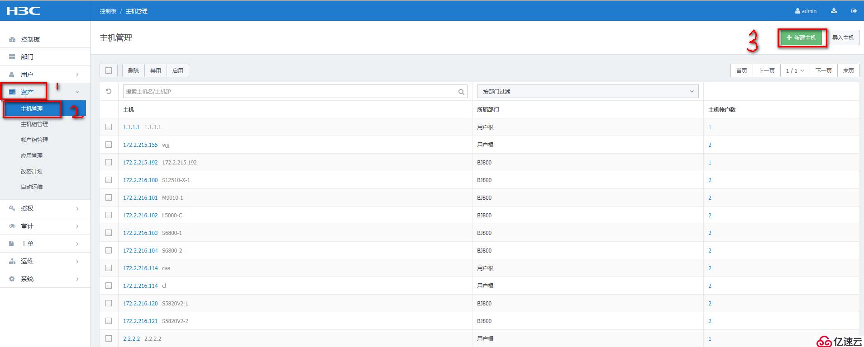Viewport: 864px width, 347px height.
Task: Open 改密计划 in the sidebar
Action: pyautogui.click(x=32, y=172)
